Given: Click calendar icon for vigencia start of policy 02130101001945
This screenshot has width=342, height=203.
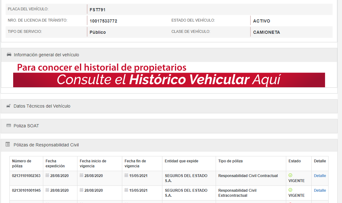Looking at the screenshot, I should click(x=82, y=190).
